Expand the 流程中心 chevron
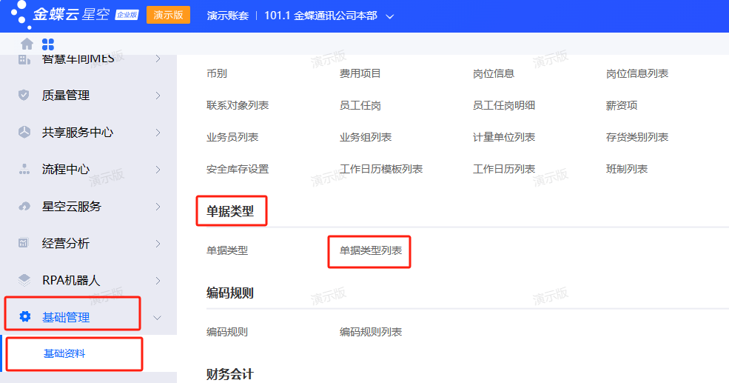This screenshot has height=383, width=729. (158, 170)
